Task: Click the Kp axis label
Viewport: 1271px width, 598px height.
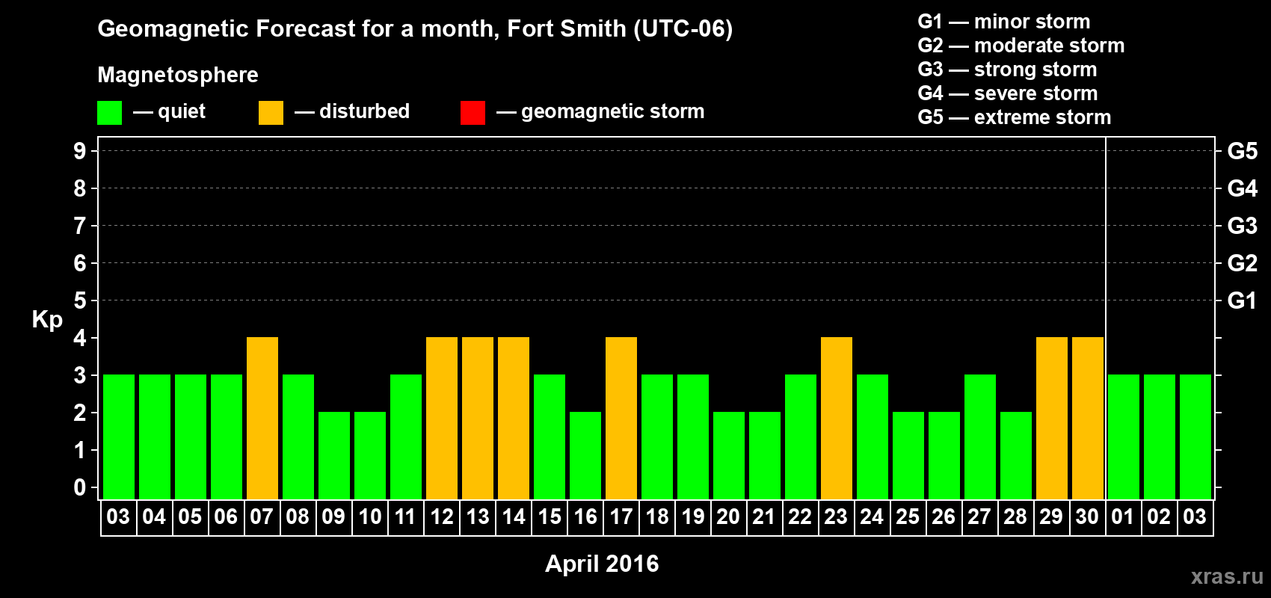Action: point(47,320)
